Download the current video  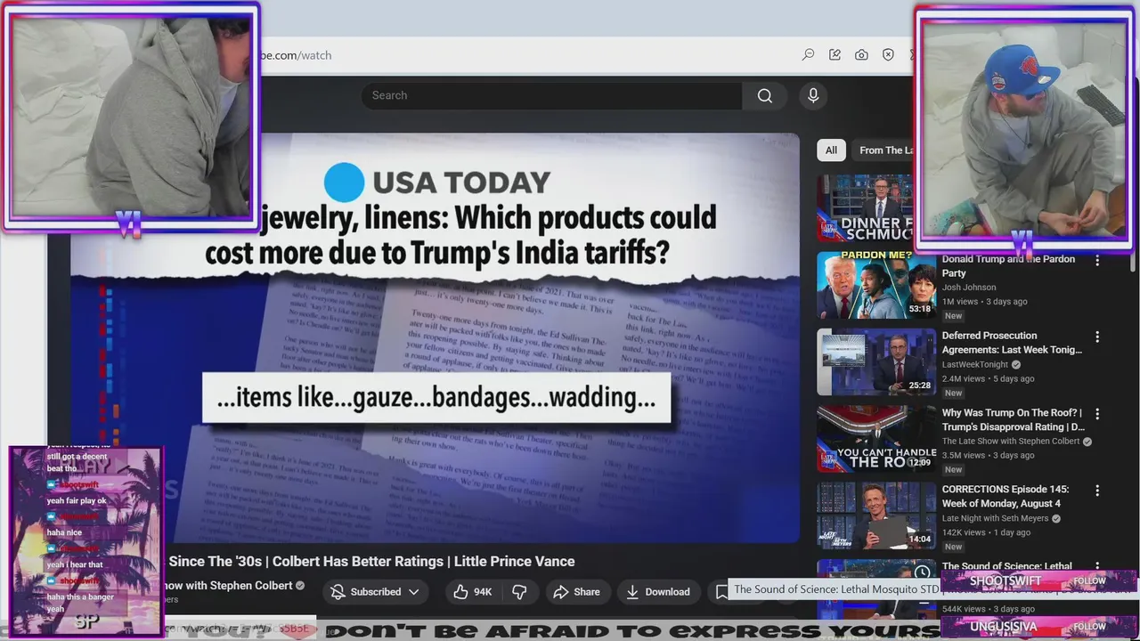pos(657,592)
